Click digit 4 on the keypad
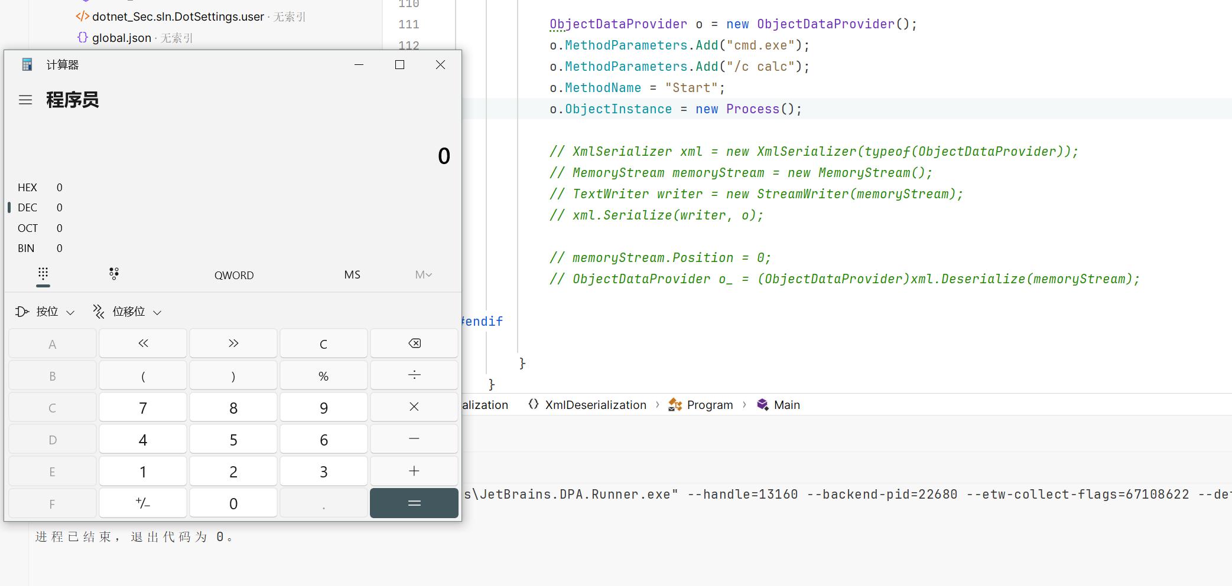This screenshot has width=1232, height=586. pos(143,439)
